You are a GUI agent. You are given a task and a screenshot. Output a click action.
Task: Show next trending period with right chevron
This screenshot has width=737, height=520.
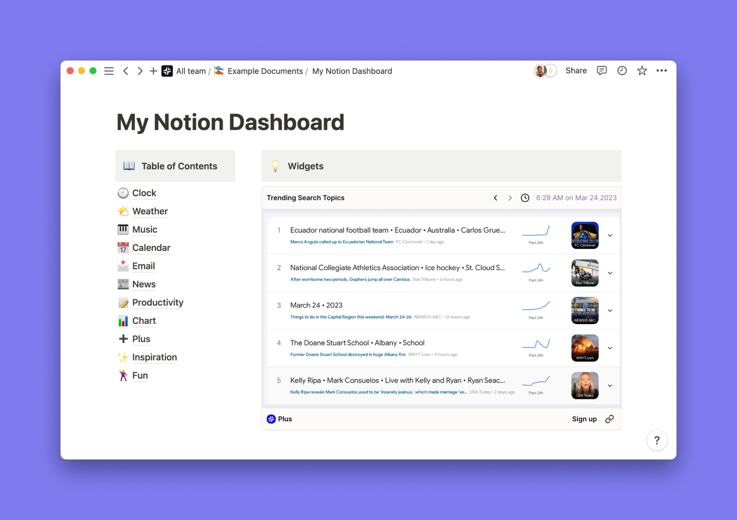(510, 198)
